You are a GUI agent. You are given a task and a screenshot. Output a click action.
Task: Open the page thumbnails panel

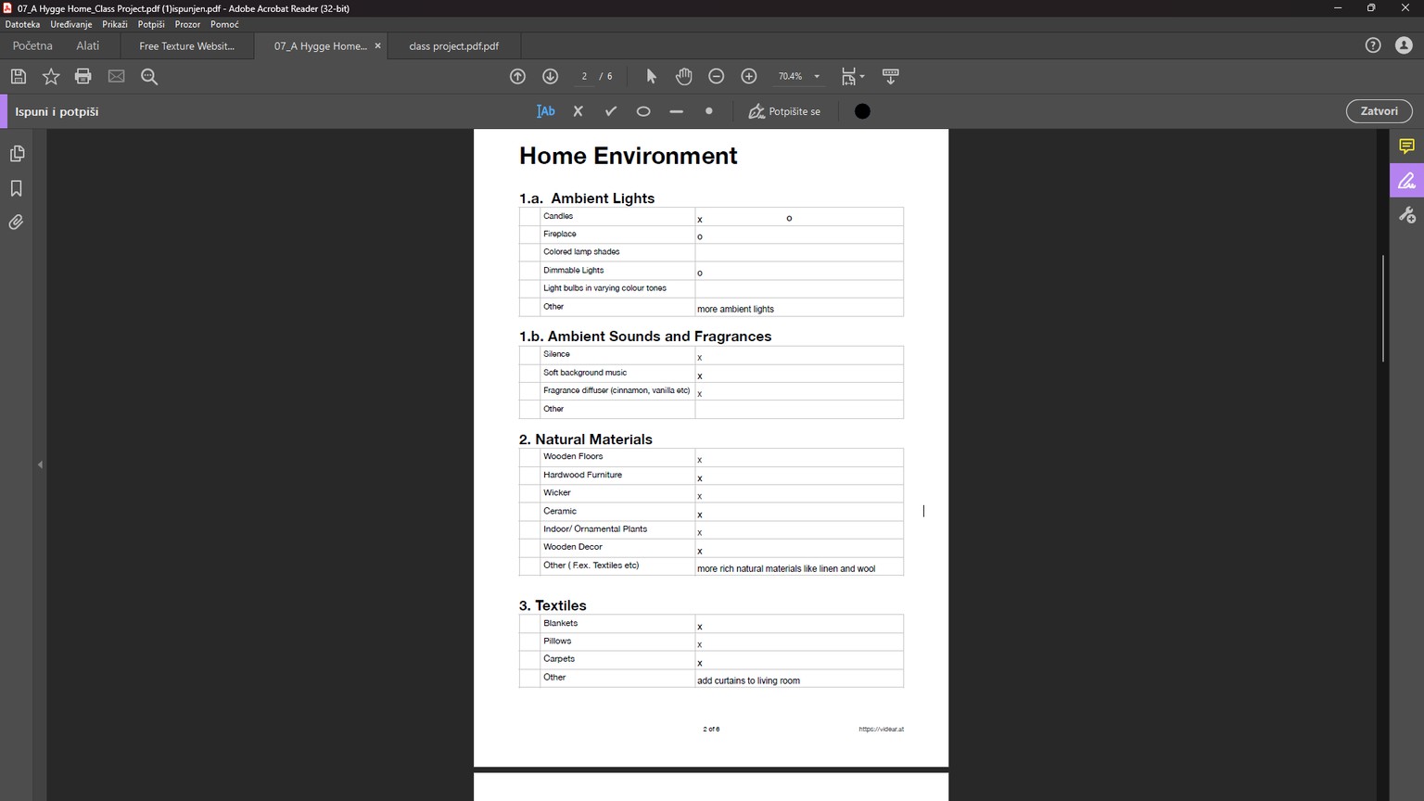[x=17, y=154]
